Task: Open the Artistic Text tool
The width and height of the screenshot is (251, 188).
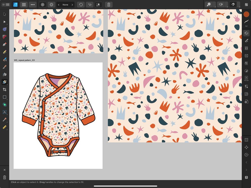Action: [x=5, y=112]
